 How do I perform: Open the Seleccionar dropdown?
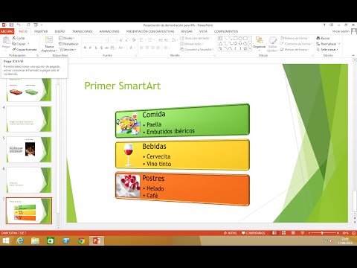(x=327, y=49)
